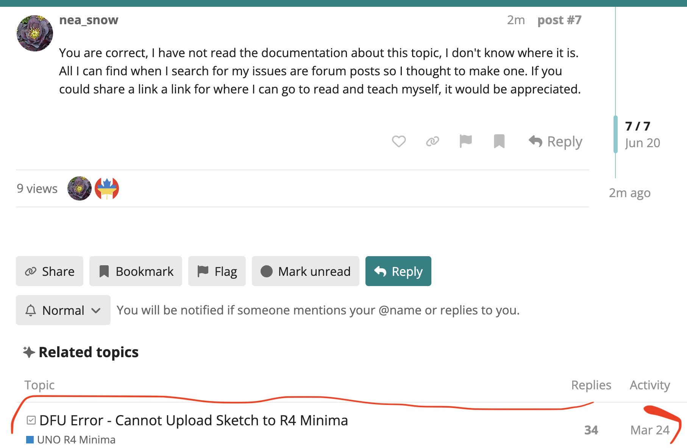The image size is (687, 448).
Task: Toggle Bookmark for the whole topic
Action: point(136,271)
